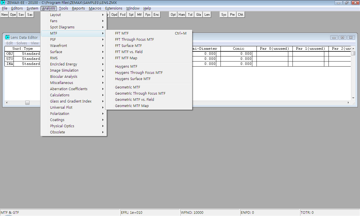Select FFT MTF from the submenu

click(x=149, y=33)
